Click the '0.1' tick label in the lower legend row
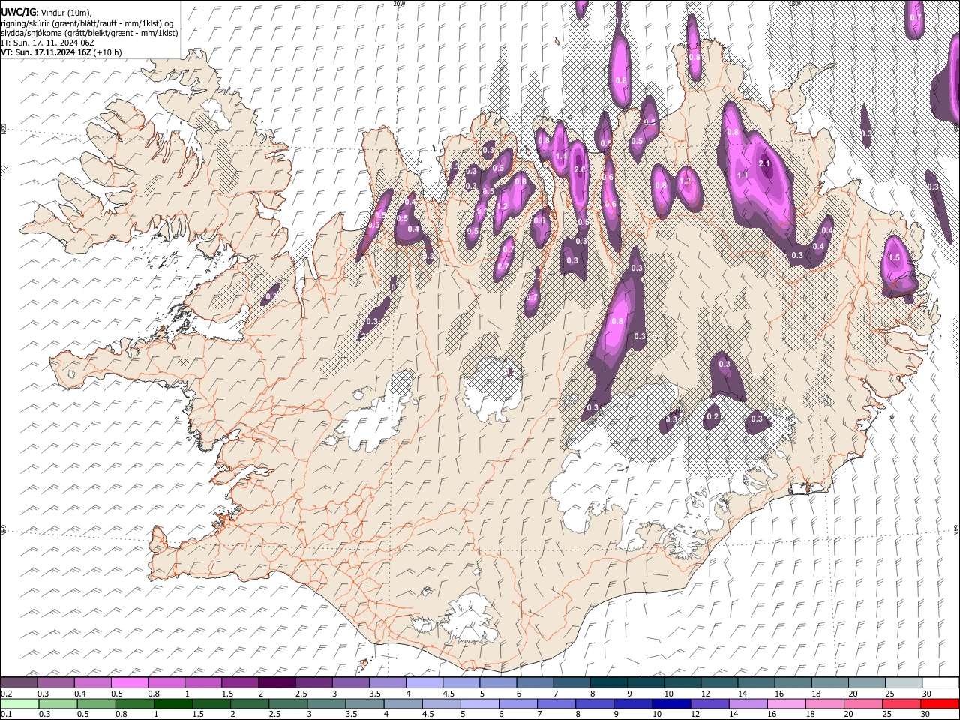The height and width of the screenshot is (720, 960). point(6,715)
